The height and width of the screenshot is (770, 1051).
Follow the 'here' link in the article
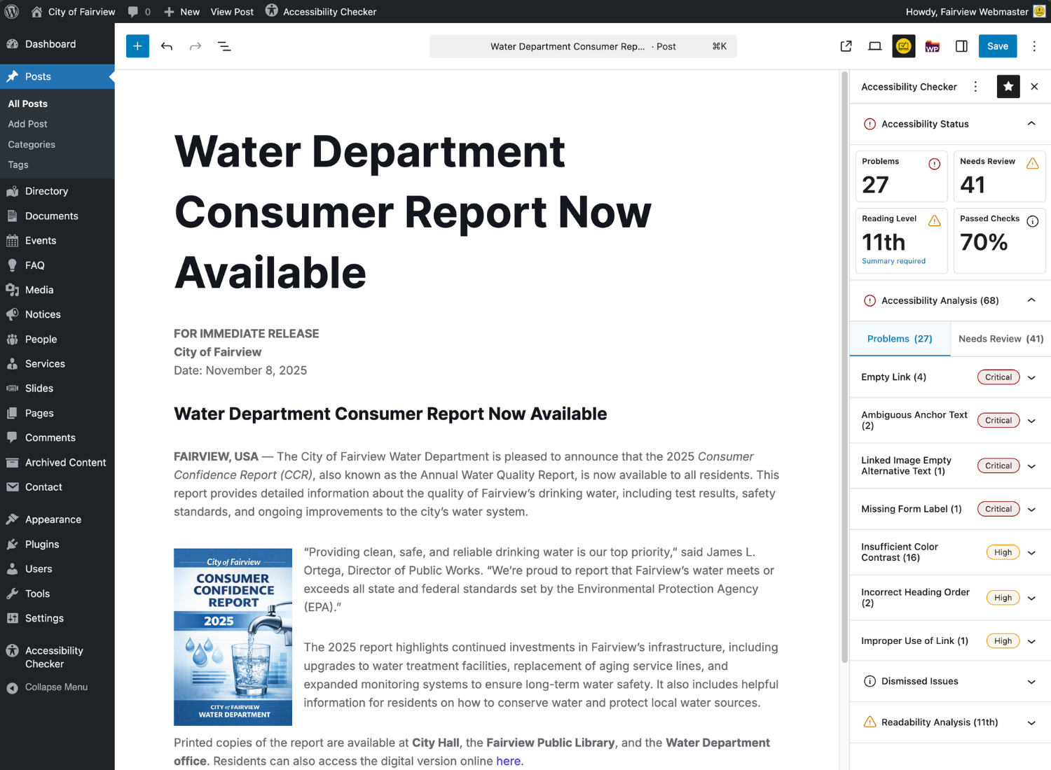(508, 762)
